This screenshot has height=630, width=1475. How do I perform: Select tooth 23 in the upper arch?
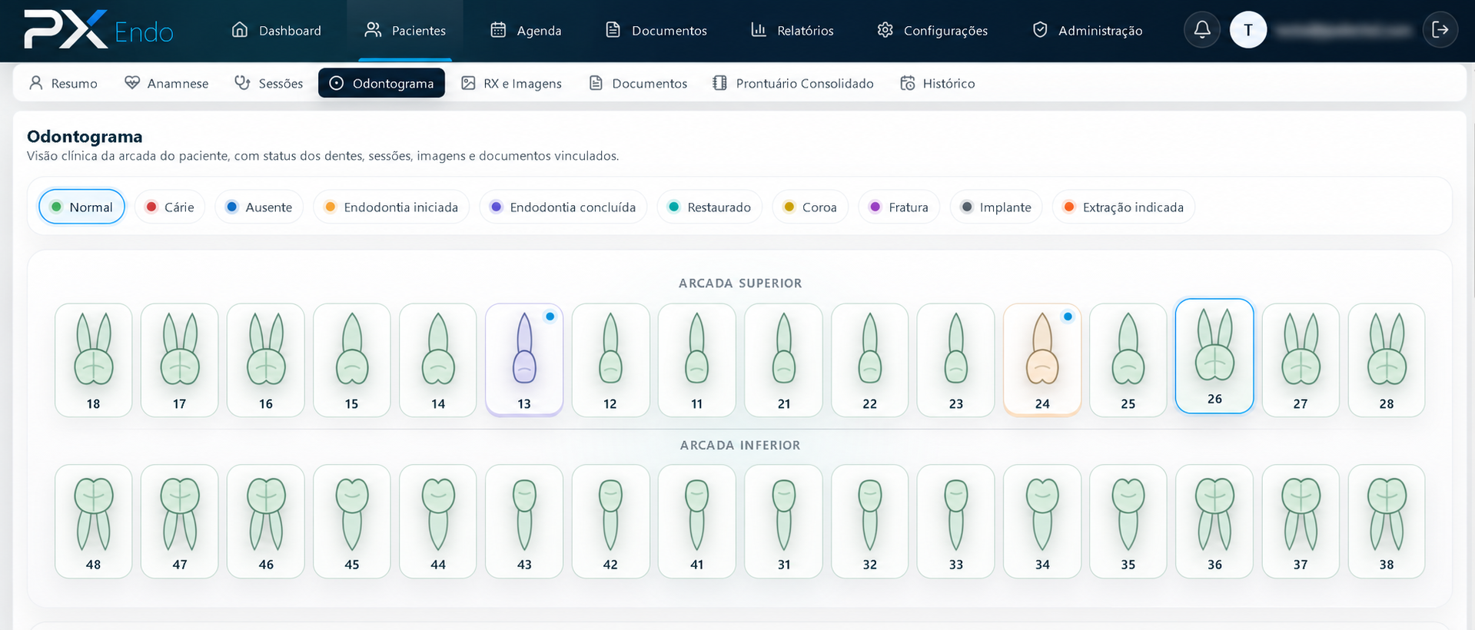(x=955, y=360)
